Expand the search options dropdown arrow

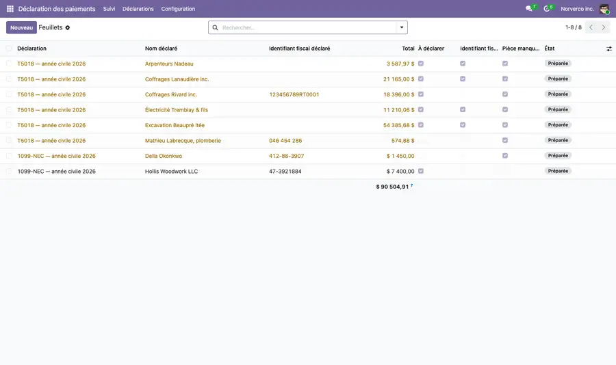point(402,27)
